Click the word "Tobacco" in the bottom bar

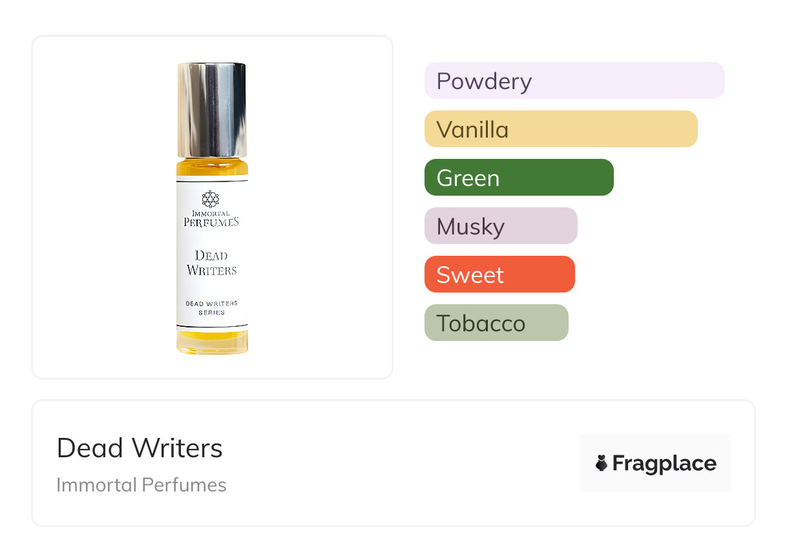click(481, 324)
